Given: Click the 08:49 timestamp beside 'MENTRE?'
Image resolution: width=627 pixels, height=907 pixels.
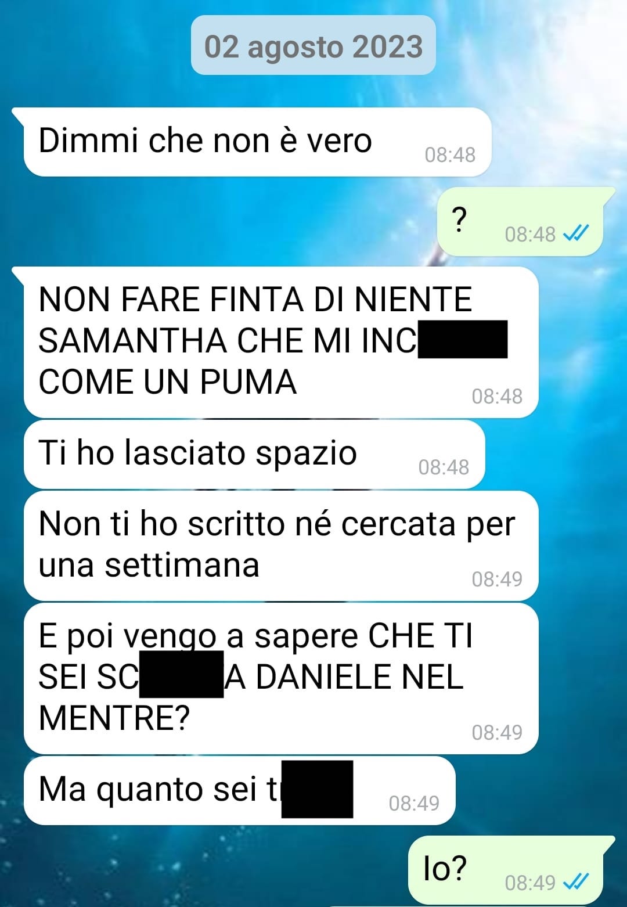Looking at the screenshot, I should coord(497,732).
